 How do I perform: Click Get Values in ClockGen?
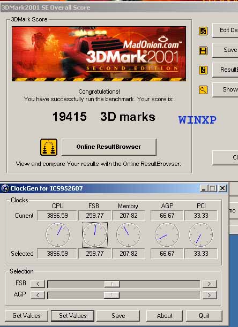[x=26, y=316]
